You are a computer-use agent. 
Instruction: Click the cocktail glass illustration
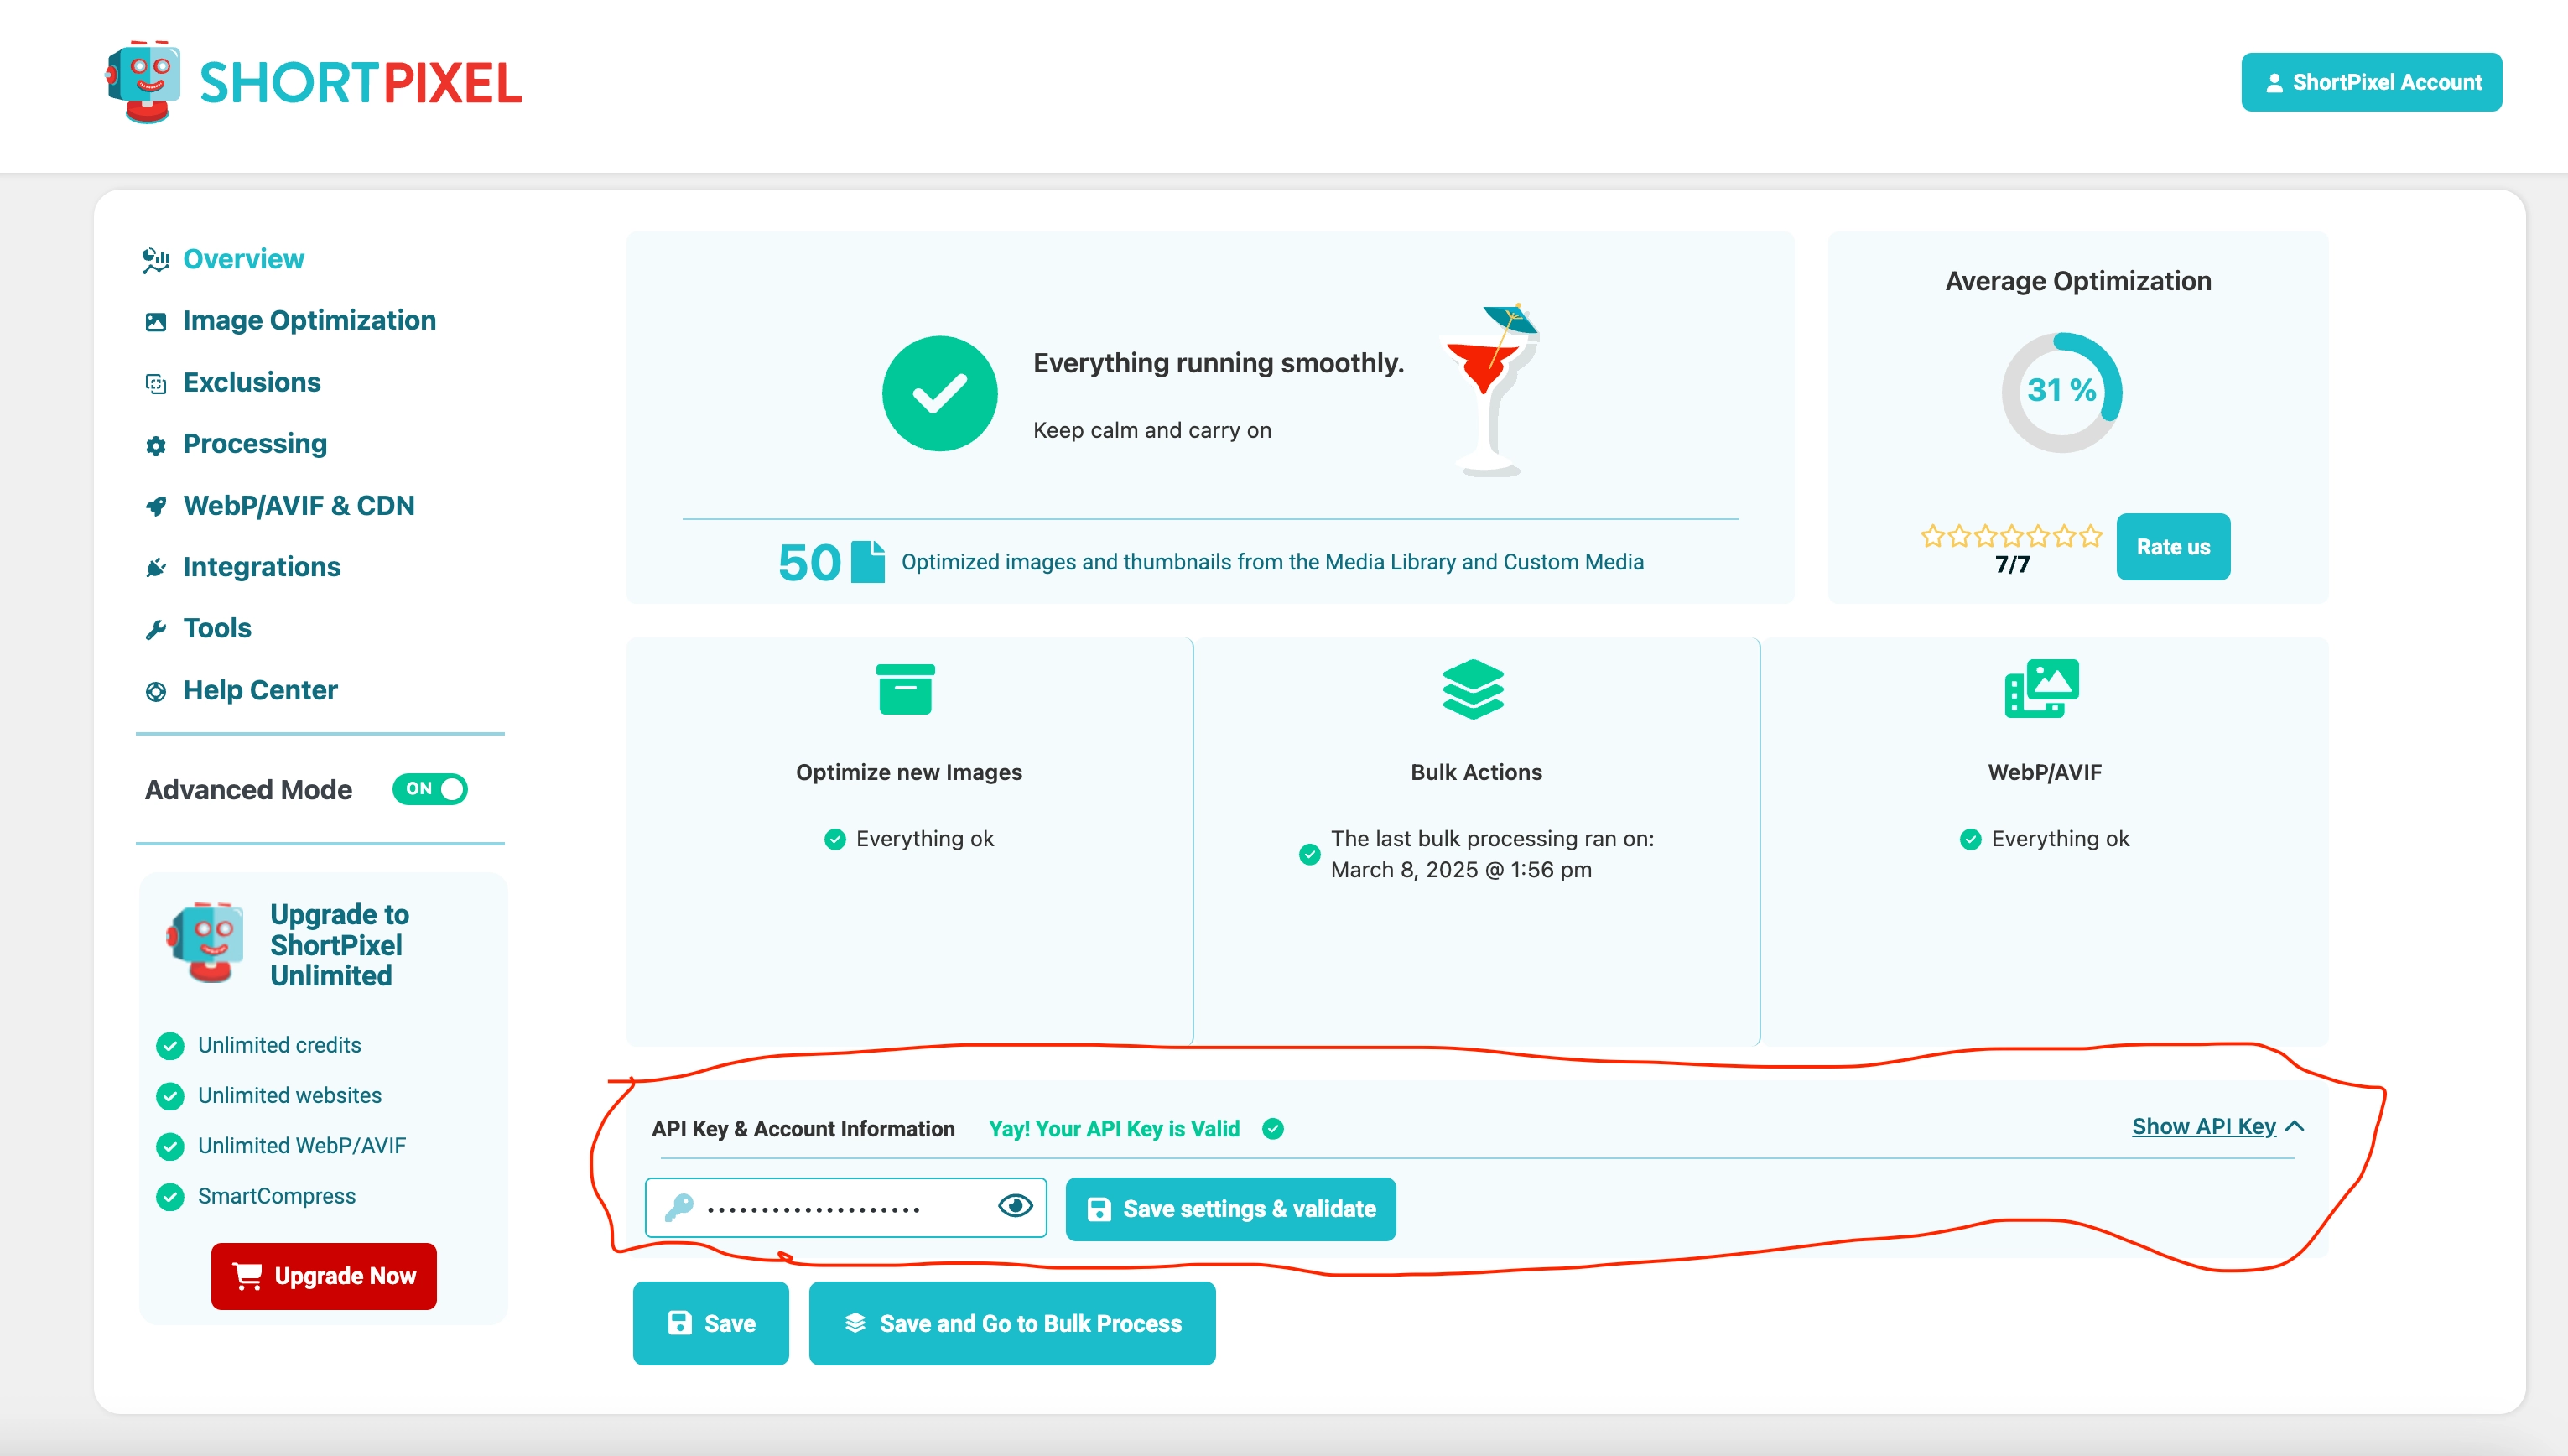point(1493,390)
